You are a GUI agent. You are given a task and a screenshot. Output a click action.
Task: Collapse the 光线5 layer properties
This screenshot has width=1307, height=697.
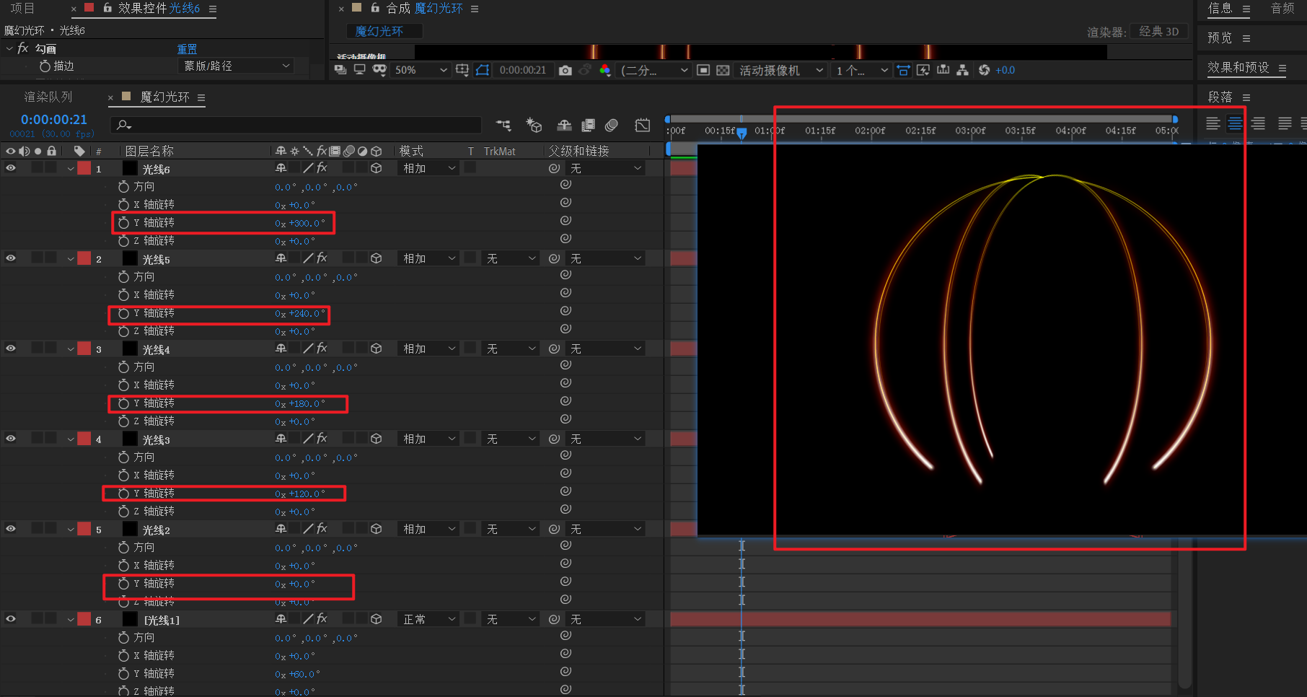pyautogui.click(x=71, y=259)
